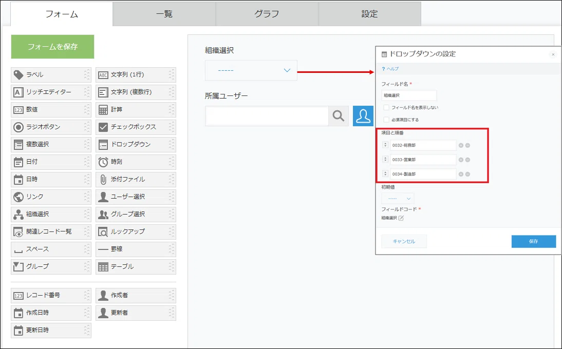Remove the 0032-総務部 option
Screen dimensions: 562x349
(468, 145)
